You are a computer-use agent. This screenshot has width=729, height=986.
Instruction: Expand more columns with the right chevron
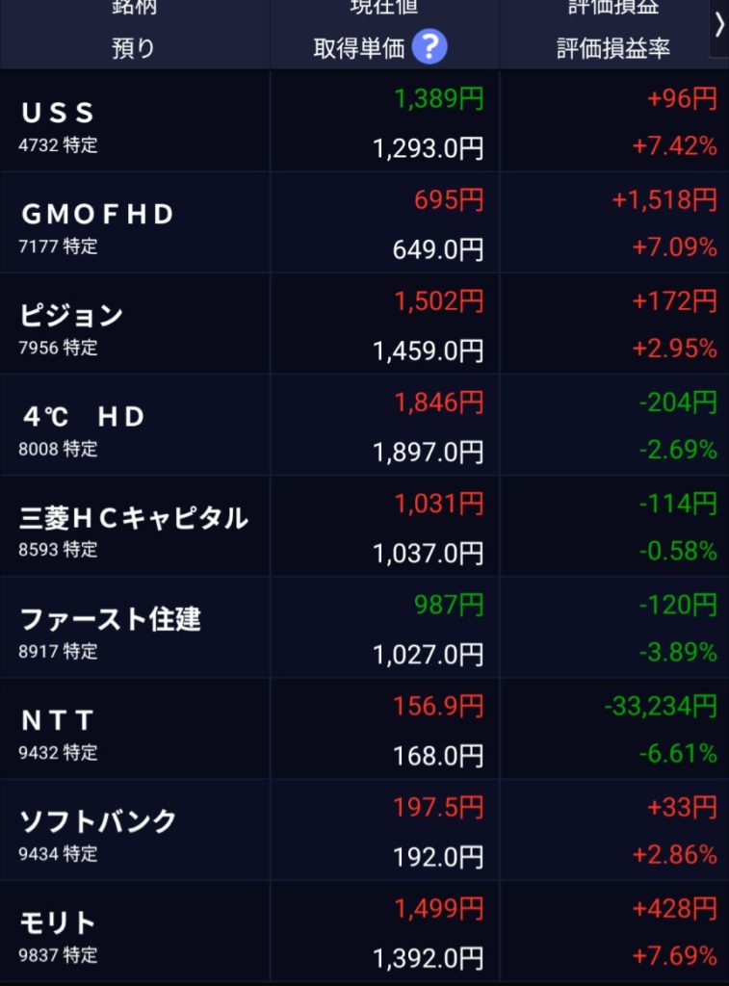(x=718, y=27)
